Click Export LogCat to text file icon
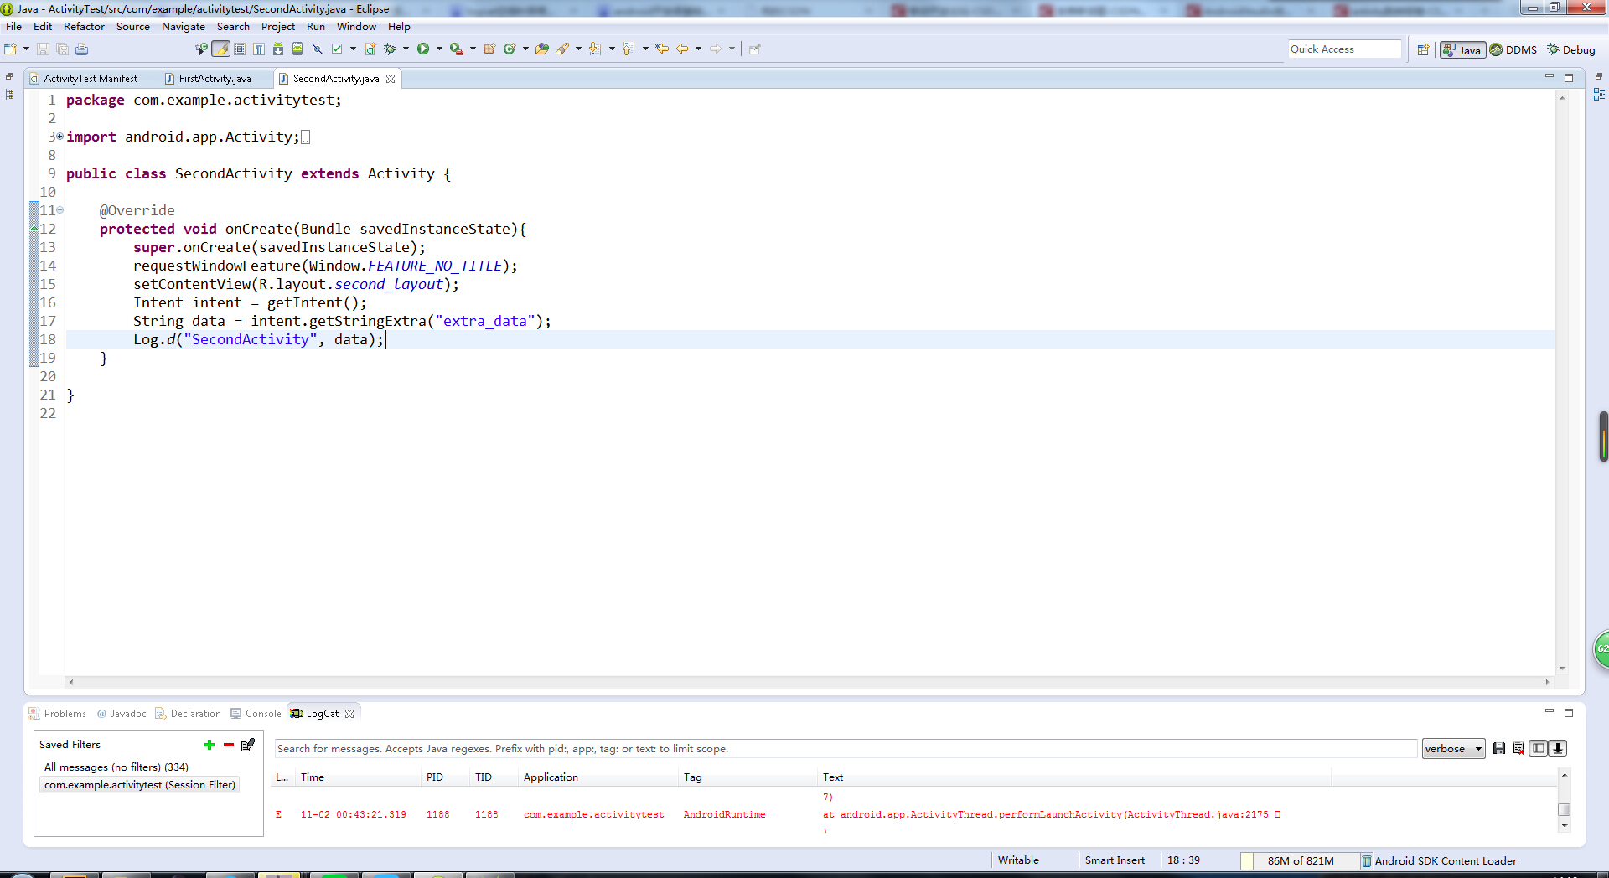The width and height of the screenshot is (1609, 878). pos(1499,749)
